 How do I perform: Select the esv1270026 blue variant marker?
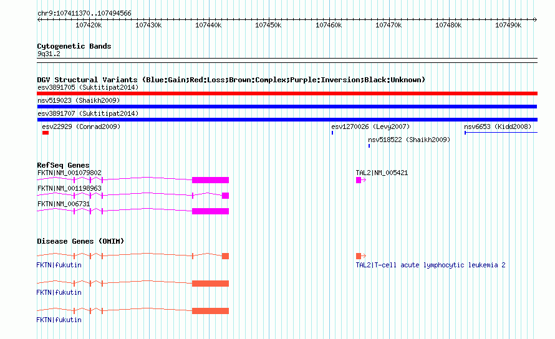332,133
